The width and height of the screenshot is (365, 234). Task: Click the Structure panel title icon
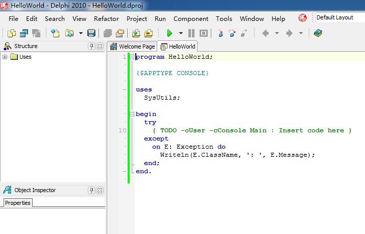coord(7,46)
